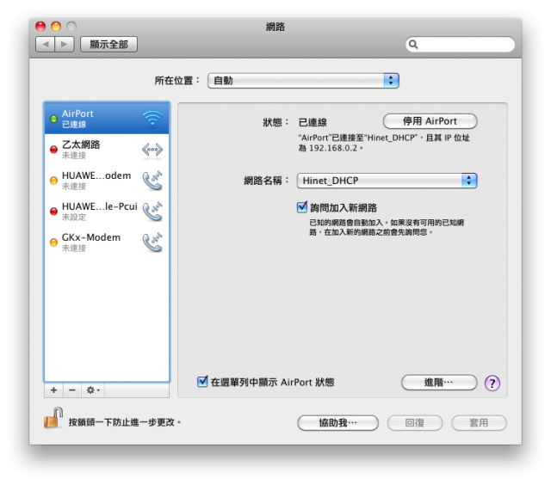Image resolution: width=551 pixels, height=485 pixels.
Task: Click the yellow minimize window button
Action: coord(56,27)
